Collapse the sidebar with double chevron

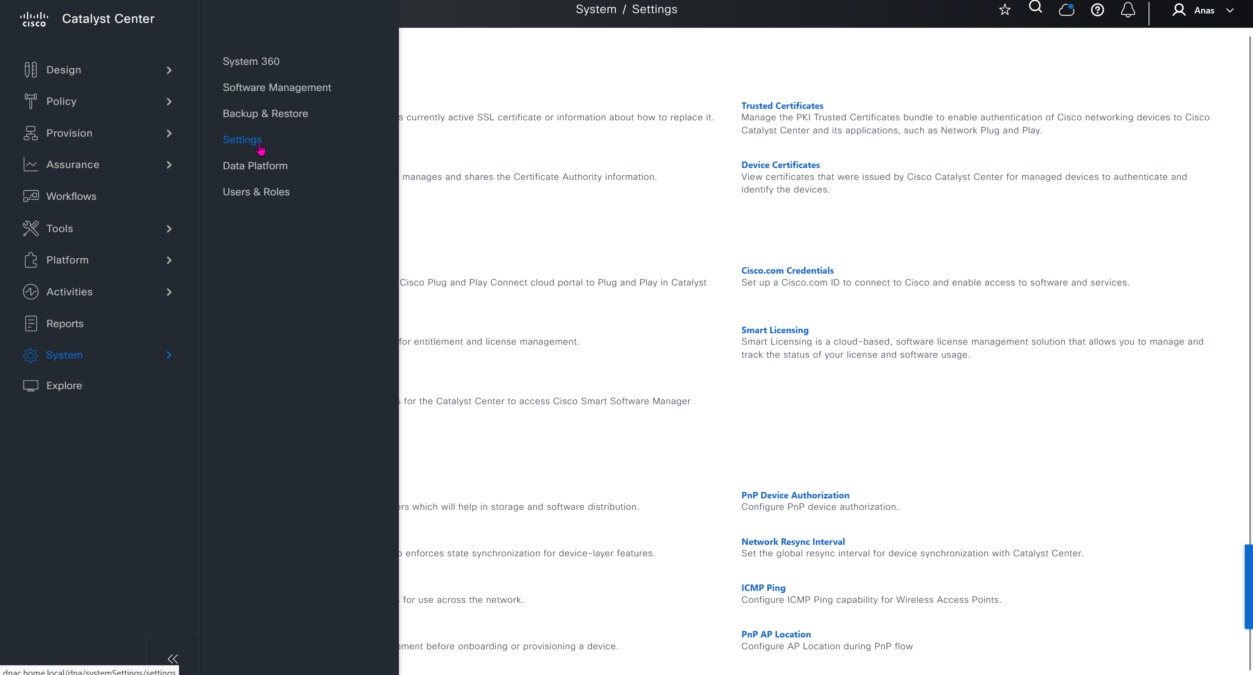173,659
